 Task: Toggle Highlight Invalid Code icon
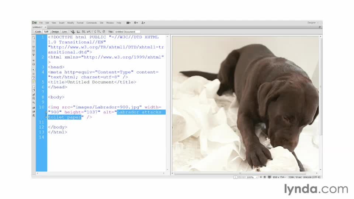(x=34, y=74)
